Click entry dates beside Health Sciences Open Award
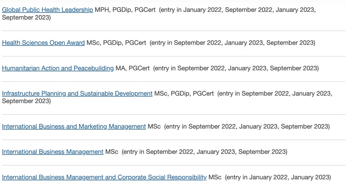Viewport: 346px width, 190px height. [232, 43]
